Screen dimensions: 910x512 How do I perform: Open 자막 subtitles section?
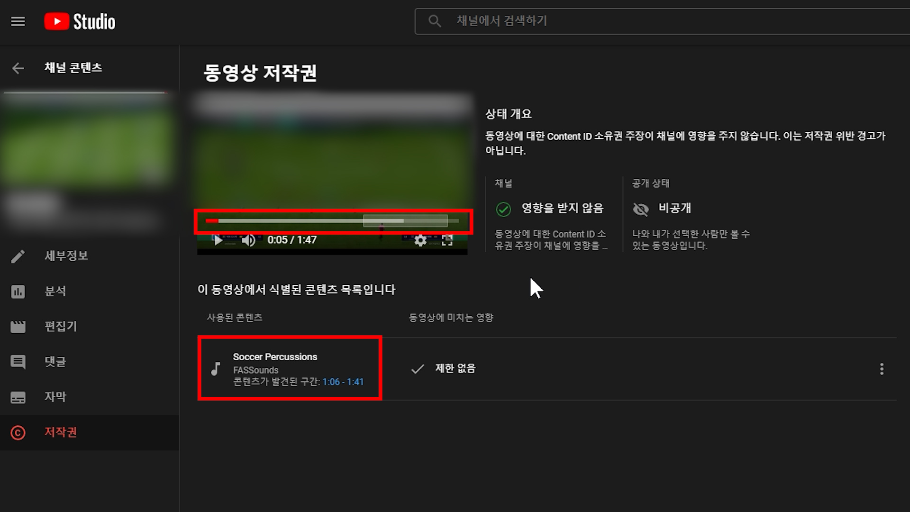tap(55, 397)
